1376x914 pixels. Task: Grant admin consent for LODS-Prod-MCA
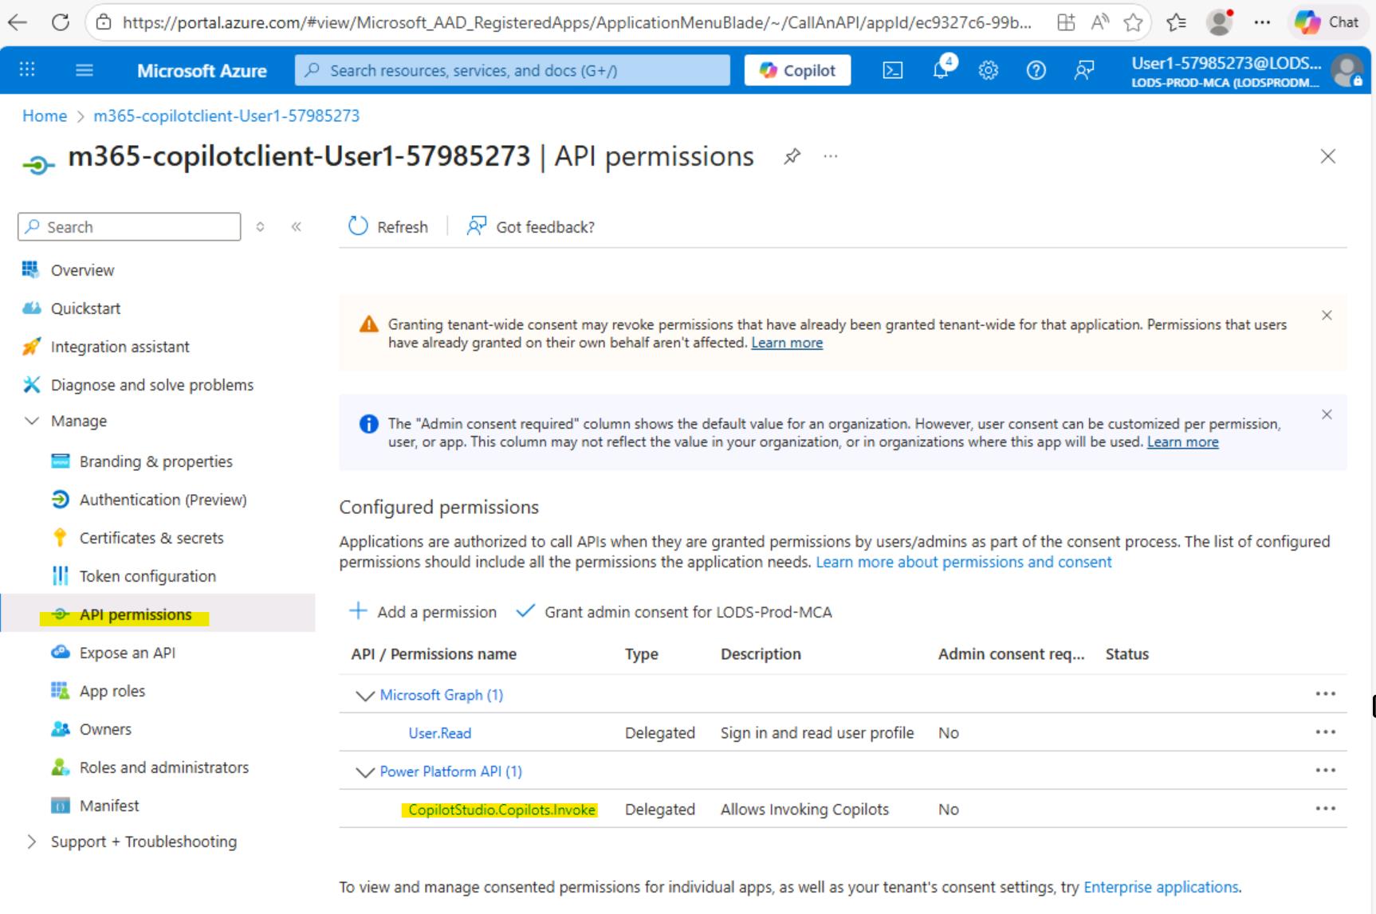(x=674, y=612)
